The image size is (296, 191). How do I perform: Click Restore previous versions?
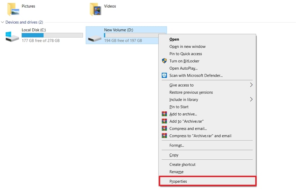pos(191,92)
